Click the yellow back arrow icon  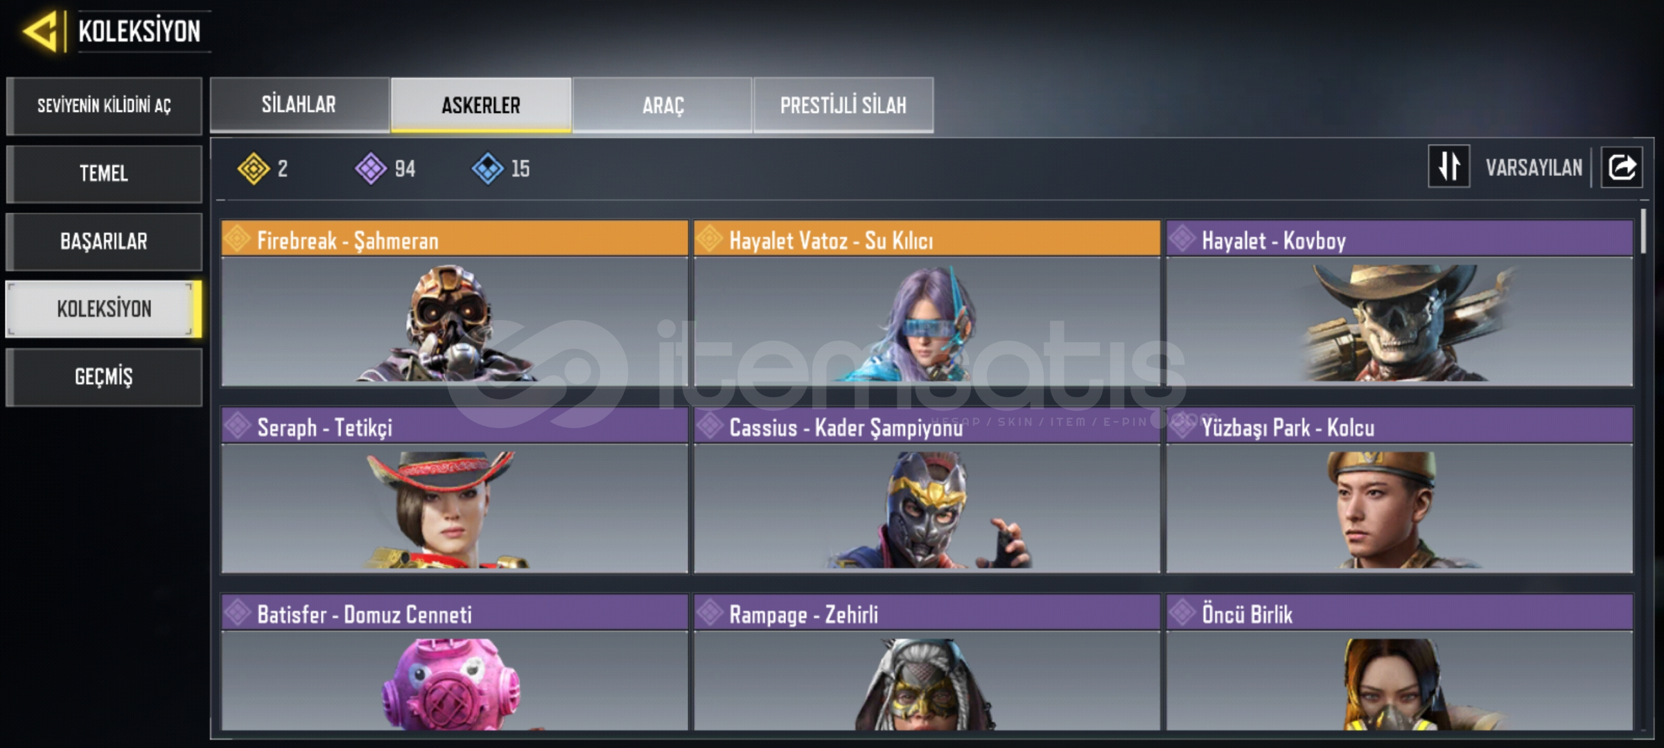(40, 31)
